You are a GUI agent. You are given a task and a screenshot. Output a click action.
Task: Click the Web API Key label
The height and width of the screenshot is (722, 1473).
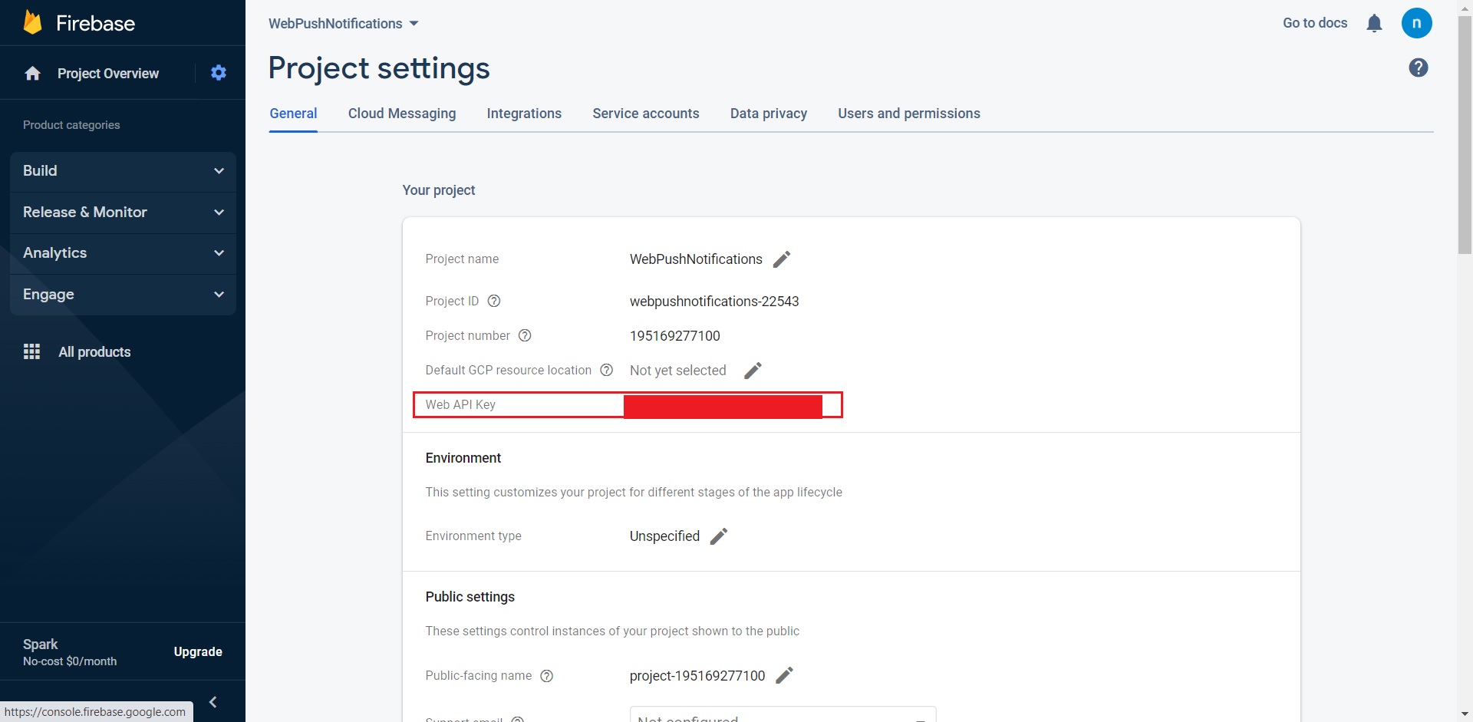pos(460,404)
